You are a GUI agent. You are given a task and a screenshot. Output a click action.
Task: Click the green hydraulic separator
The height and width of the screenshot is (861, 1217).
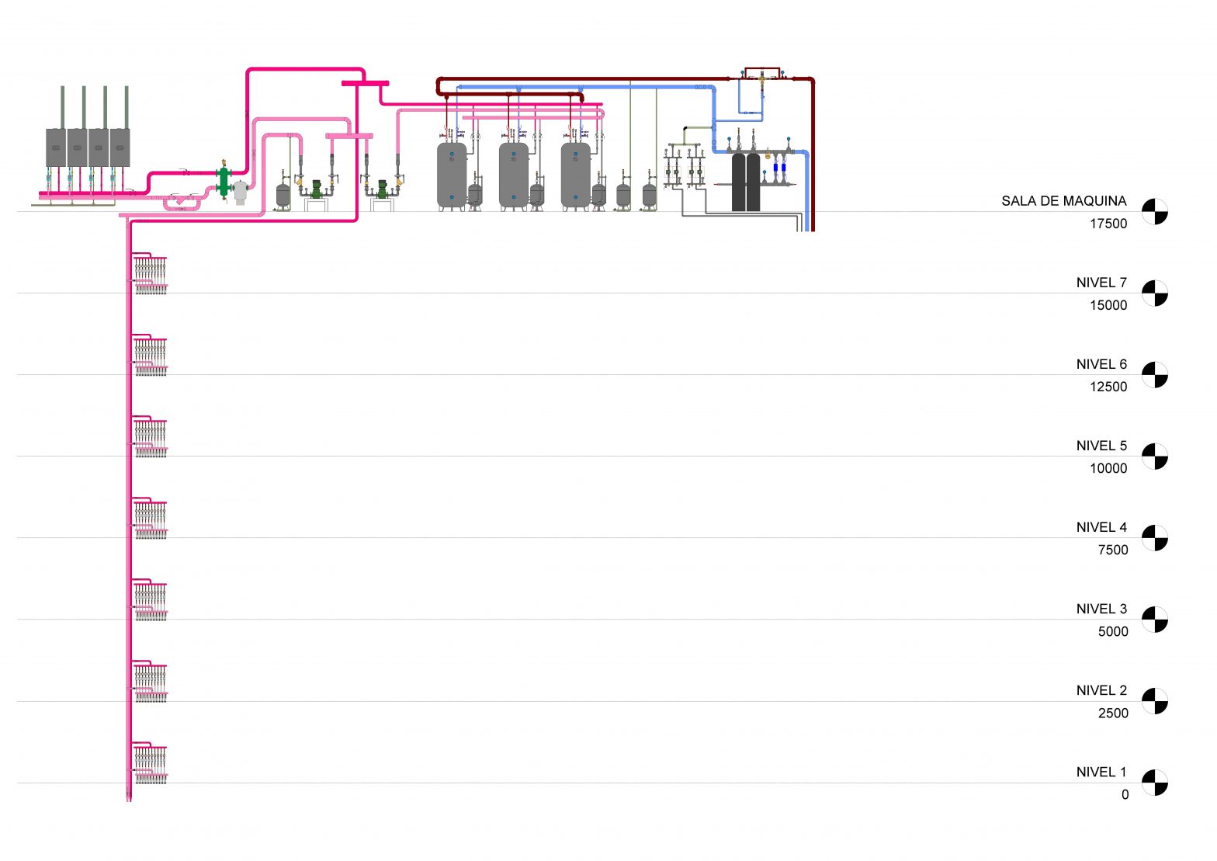[x=224, y=182]
